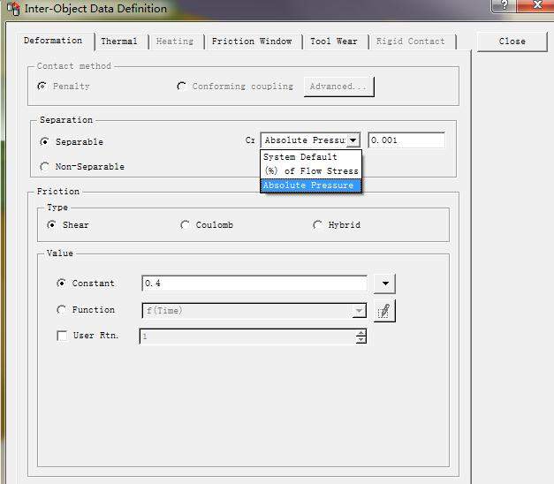Image resolution: width=554 pixels, height=484 pixels.
Task: Open the Thermal tab
Action: (x=119, y=42)
